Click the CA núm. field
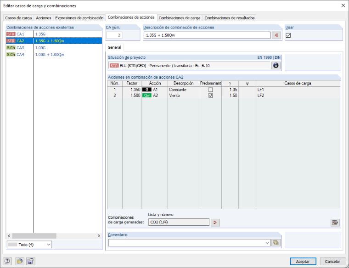 [x=114, y=35]
